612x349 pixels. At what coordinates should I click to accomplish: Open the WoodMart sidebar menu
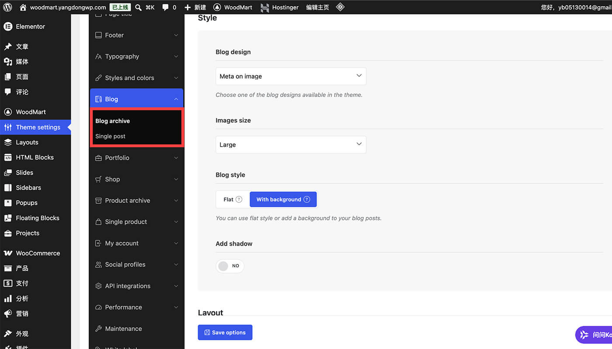point(35,112)
